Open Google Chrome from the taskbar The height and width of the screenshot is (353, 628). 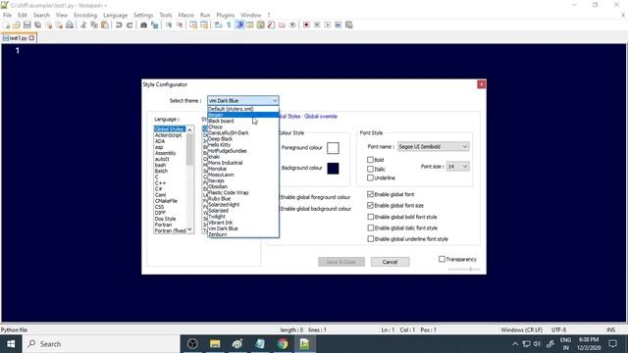click(x=283, y=344)
